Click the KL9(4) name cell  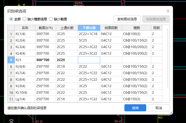pos(25,86)
